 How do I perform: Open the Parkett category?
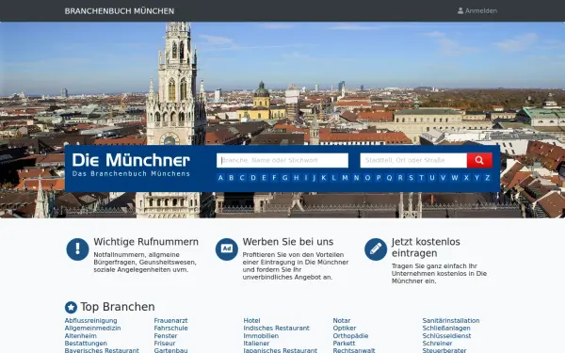pyautogui.click(x=344, y=344)
